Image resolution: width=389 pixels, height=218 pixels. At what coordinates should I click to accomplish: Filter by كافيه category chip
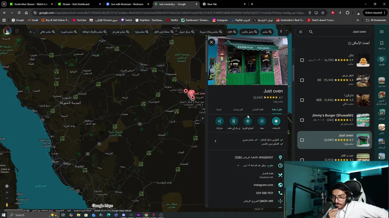232,32
